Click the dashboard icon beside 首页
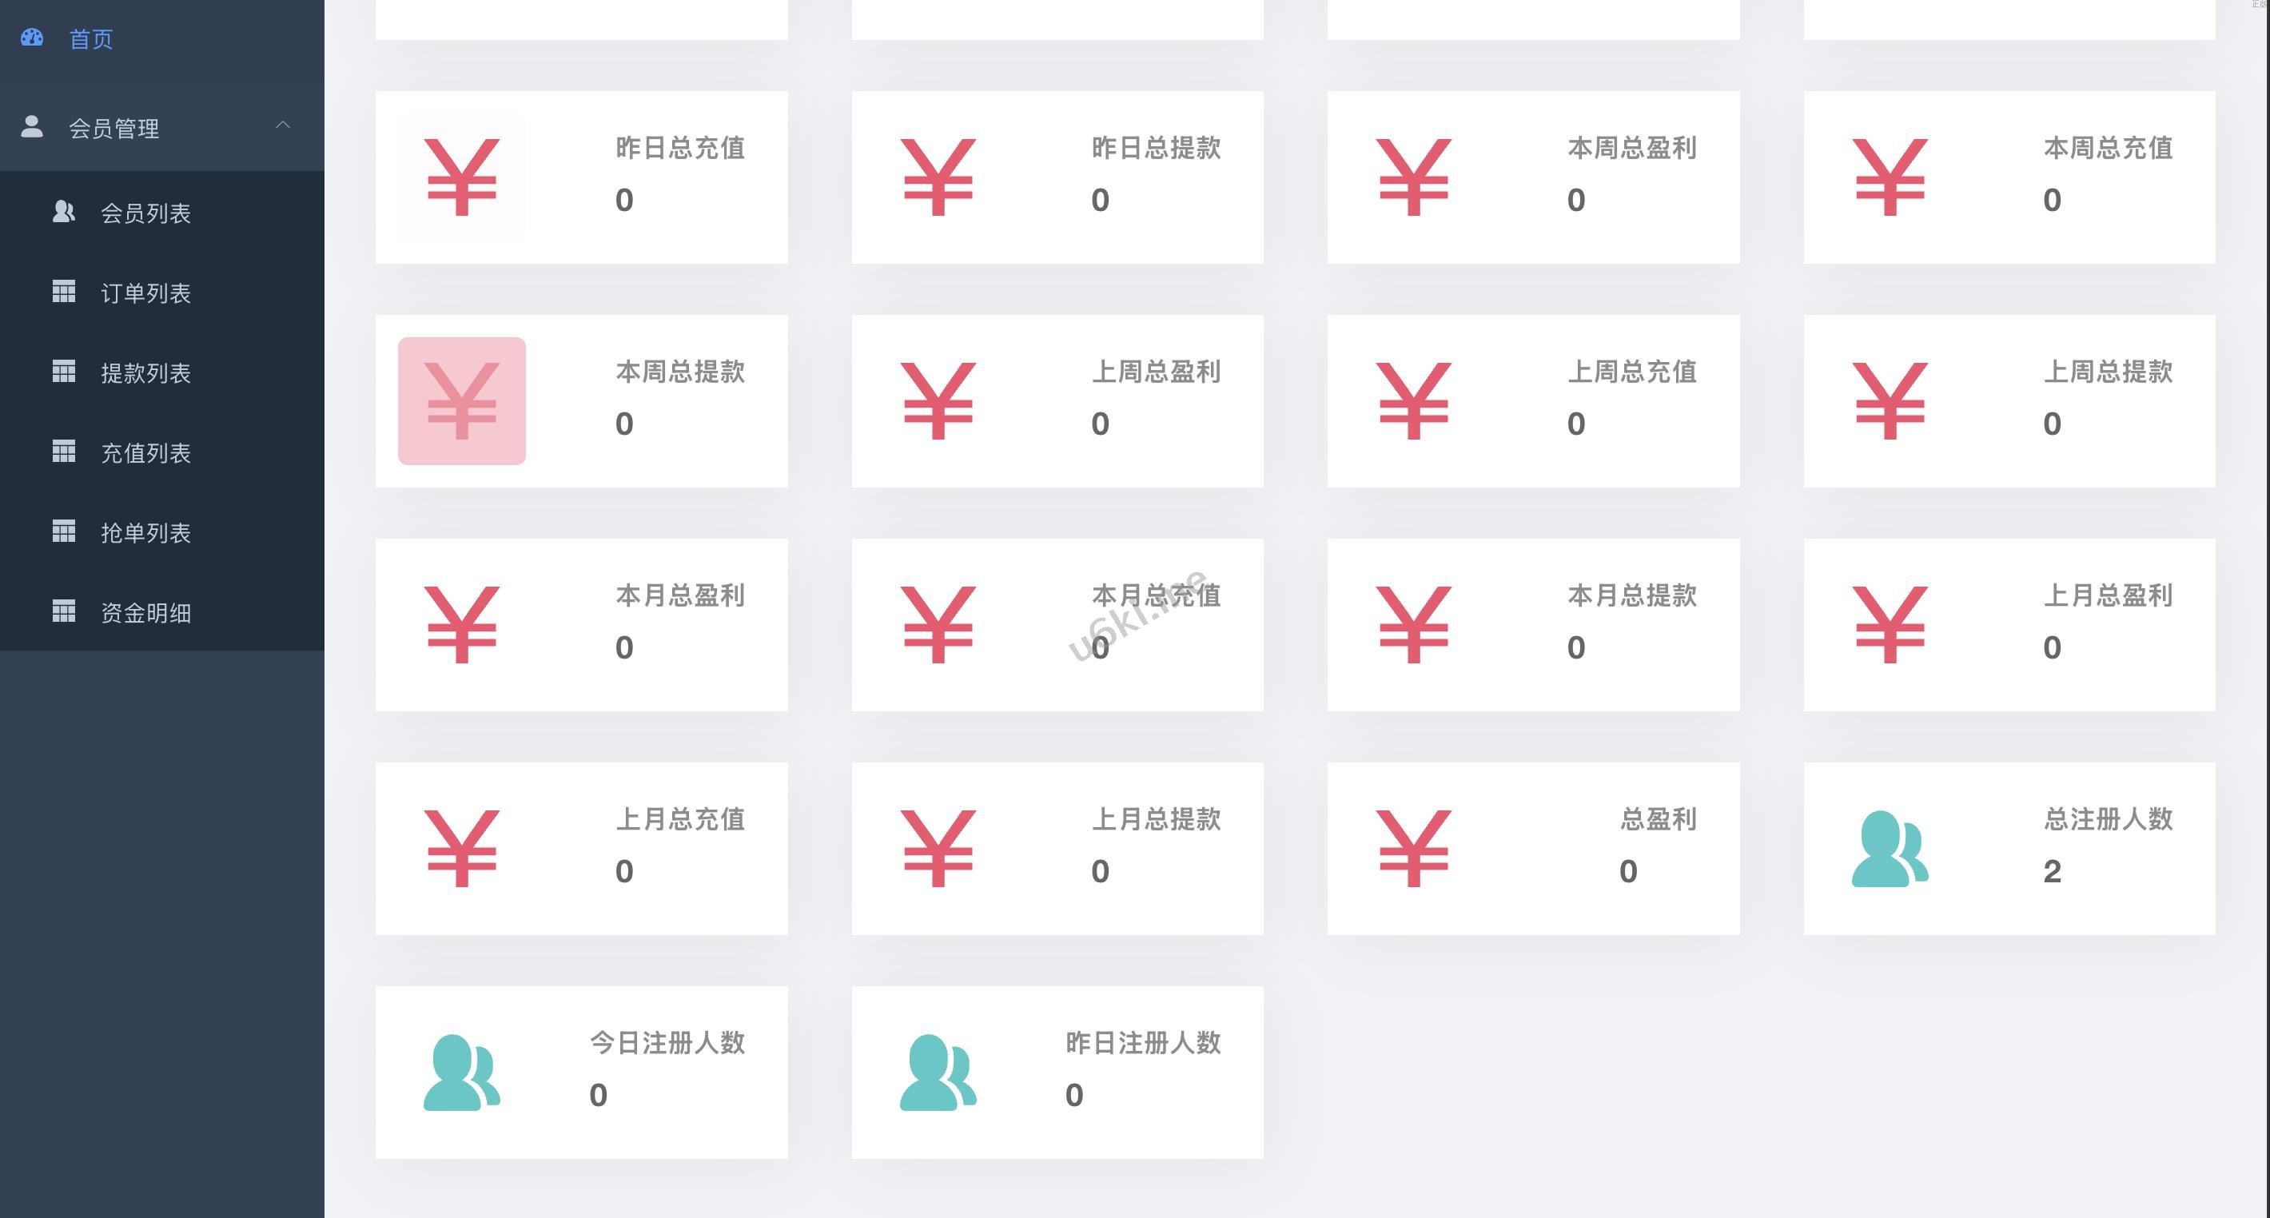2270x1218 pixels. pos(32,38)
